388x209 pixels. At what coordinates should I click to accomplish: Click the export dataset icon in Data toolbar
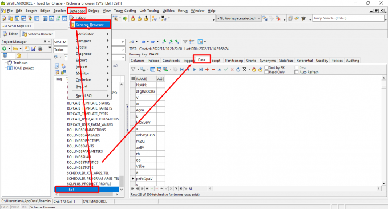pos(165,69)
